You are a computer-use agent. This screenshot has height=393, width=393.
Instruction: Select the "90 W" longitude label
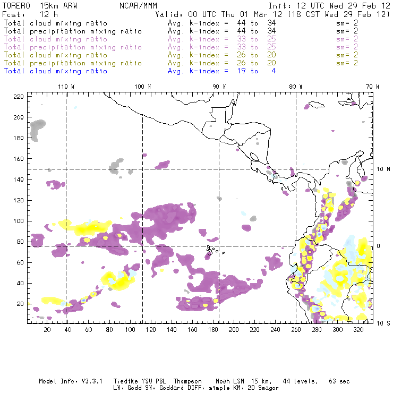[x=219, y=87]
